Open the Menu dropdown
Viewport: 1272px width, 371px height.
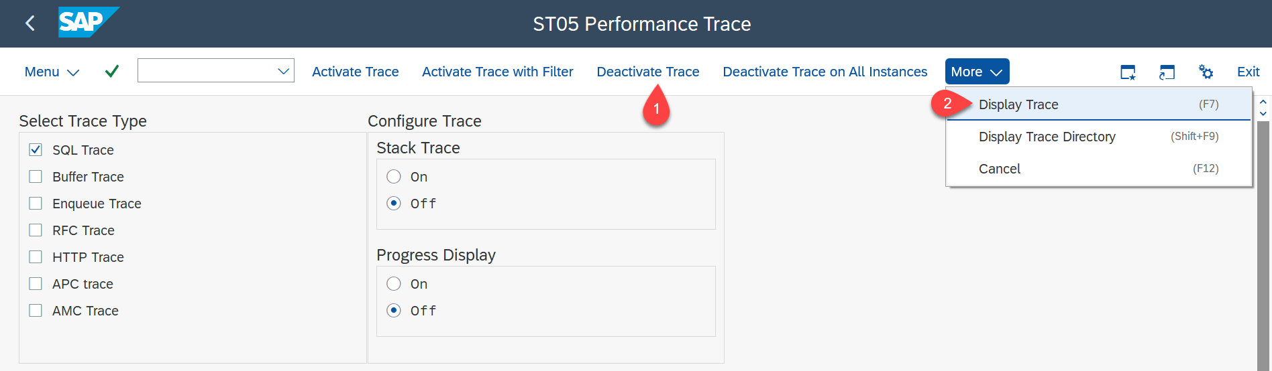pos(52,72)
